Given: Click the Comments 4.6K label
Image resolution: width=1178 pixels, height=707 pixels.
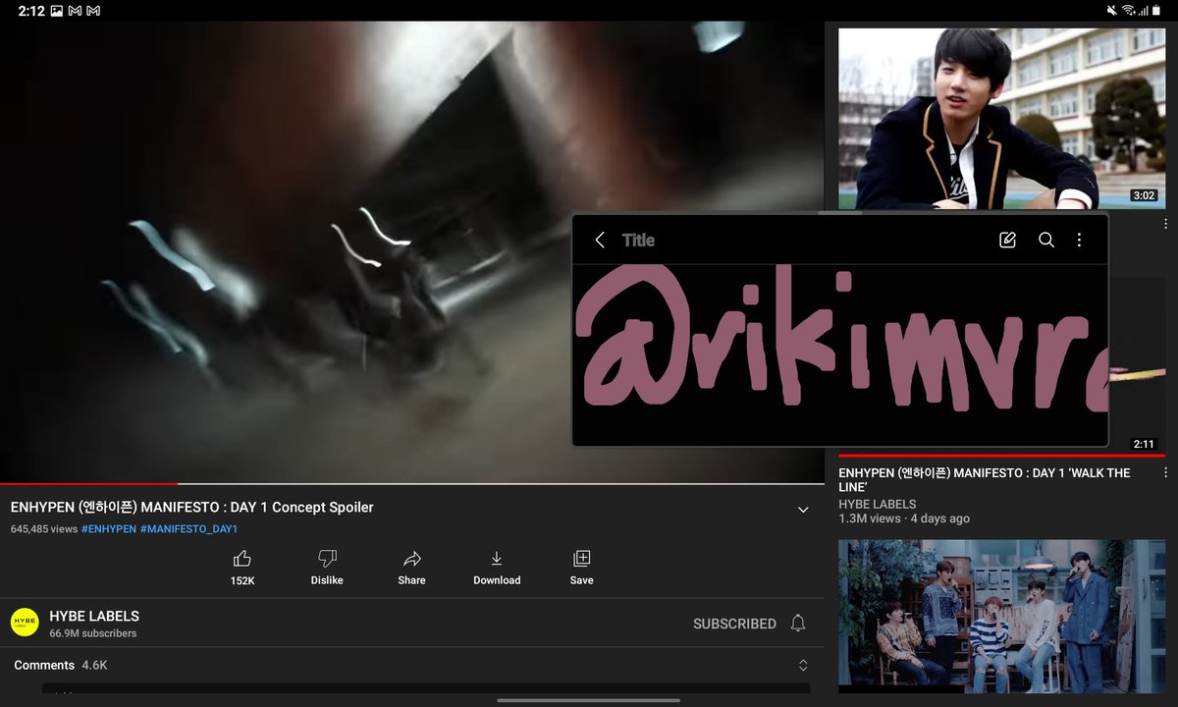Looking at the screenshot, I should click(61, 665).
